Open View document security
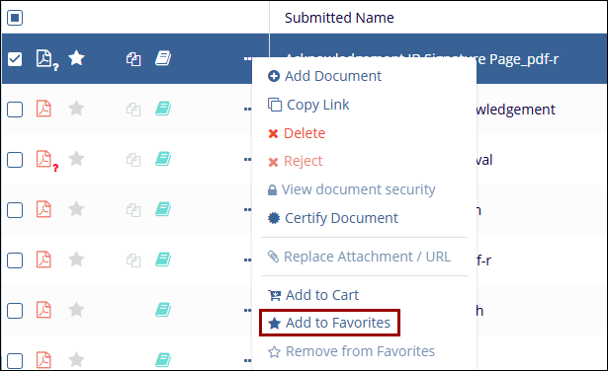 tap(351, 189)
